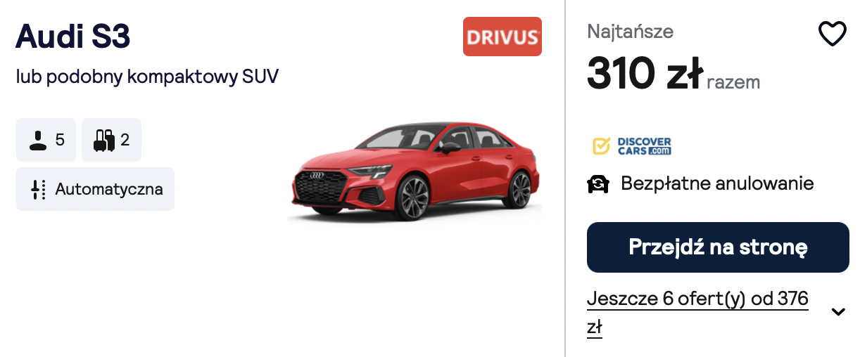This screenshot has height=357, width=860.
Task: Click the passenger seats icon
Action: pyautogui.click(x=38, y=140)
